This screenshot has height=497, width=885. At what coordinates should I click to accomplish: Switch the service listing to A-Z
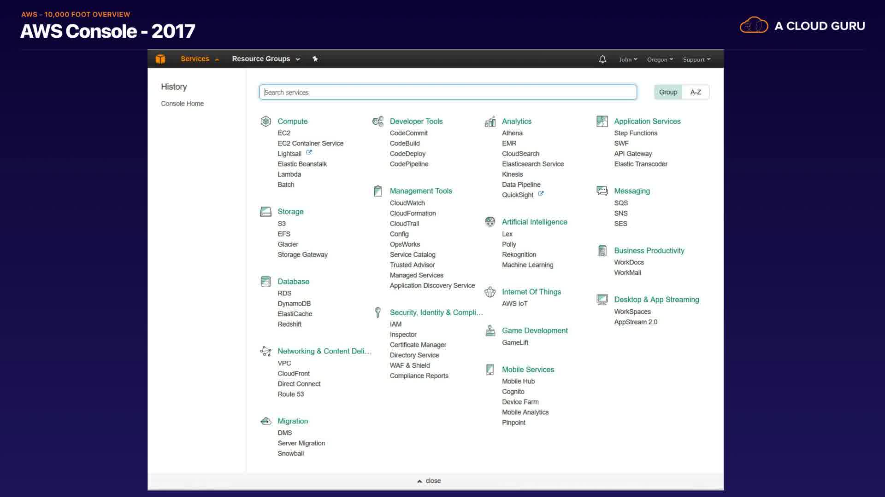(696, 92)
